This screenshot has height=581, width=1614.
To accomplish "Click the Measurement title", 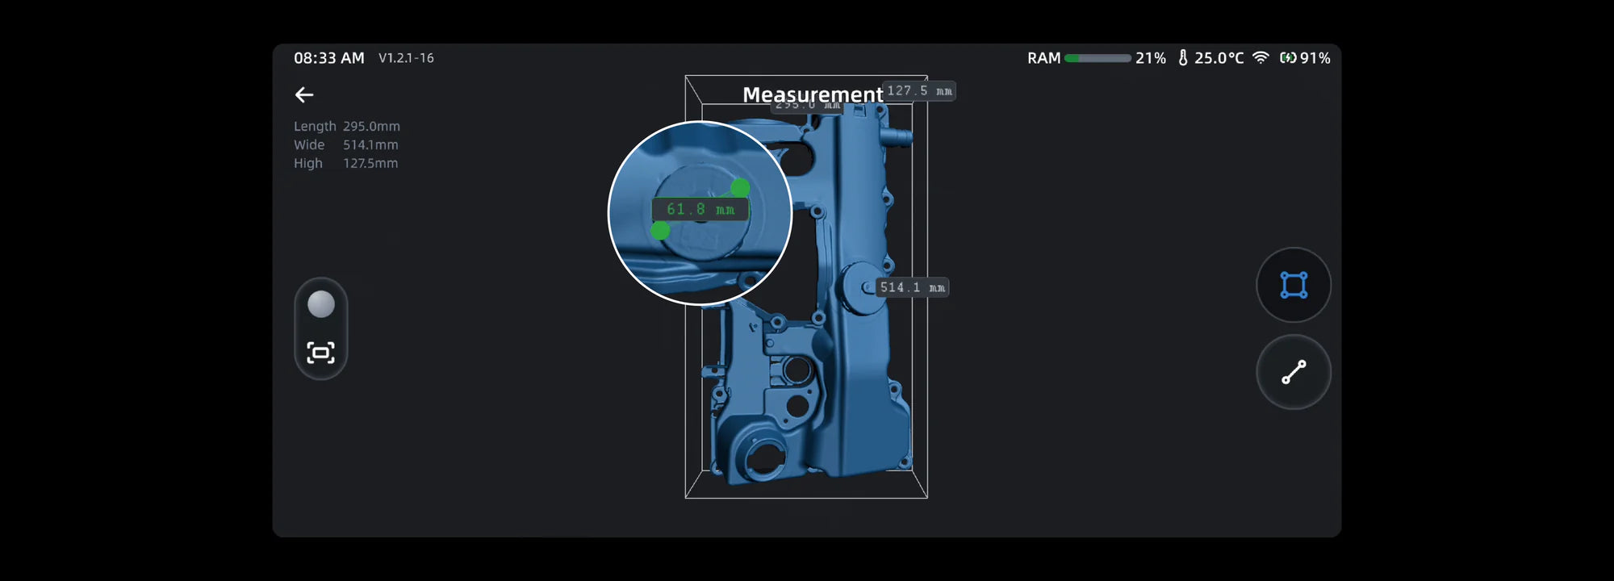I will 813,95.
